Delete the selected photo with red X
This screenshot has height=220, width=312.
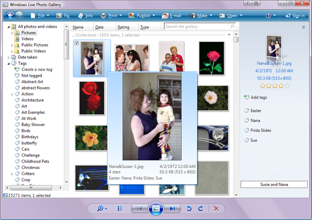tap(216, 209)
